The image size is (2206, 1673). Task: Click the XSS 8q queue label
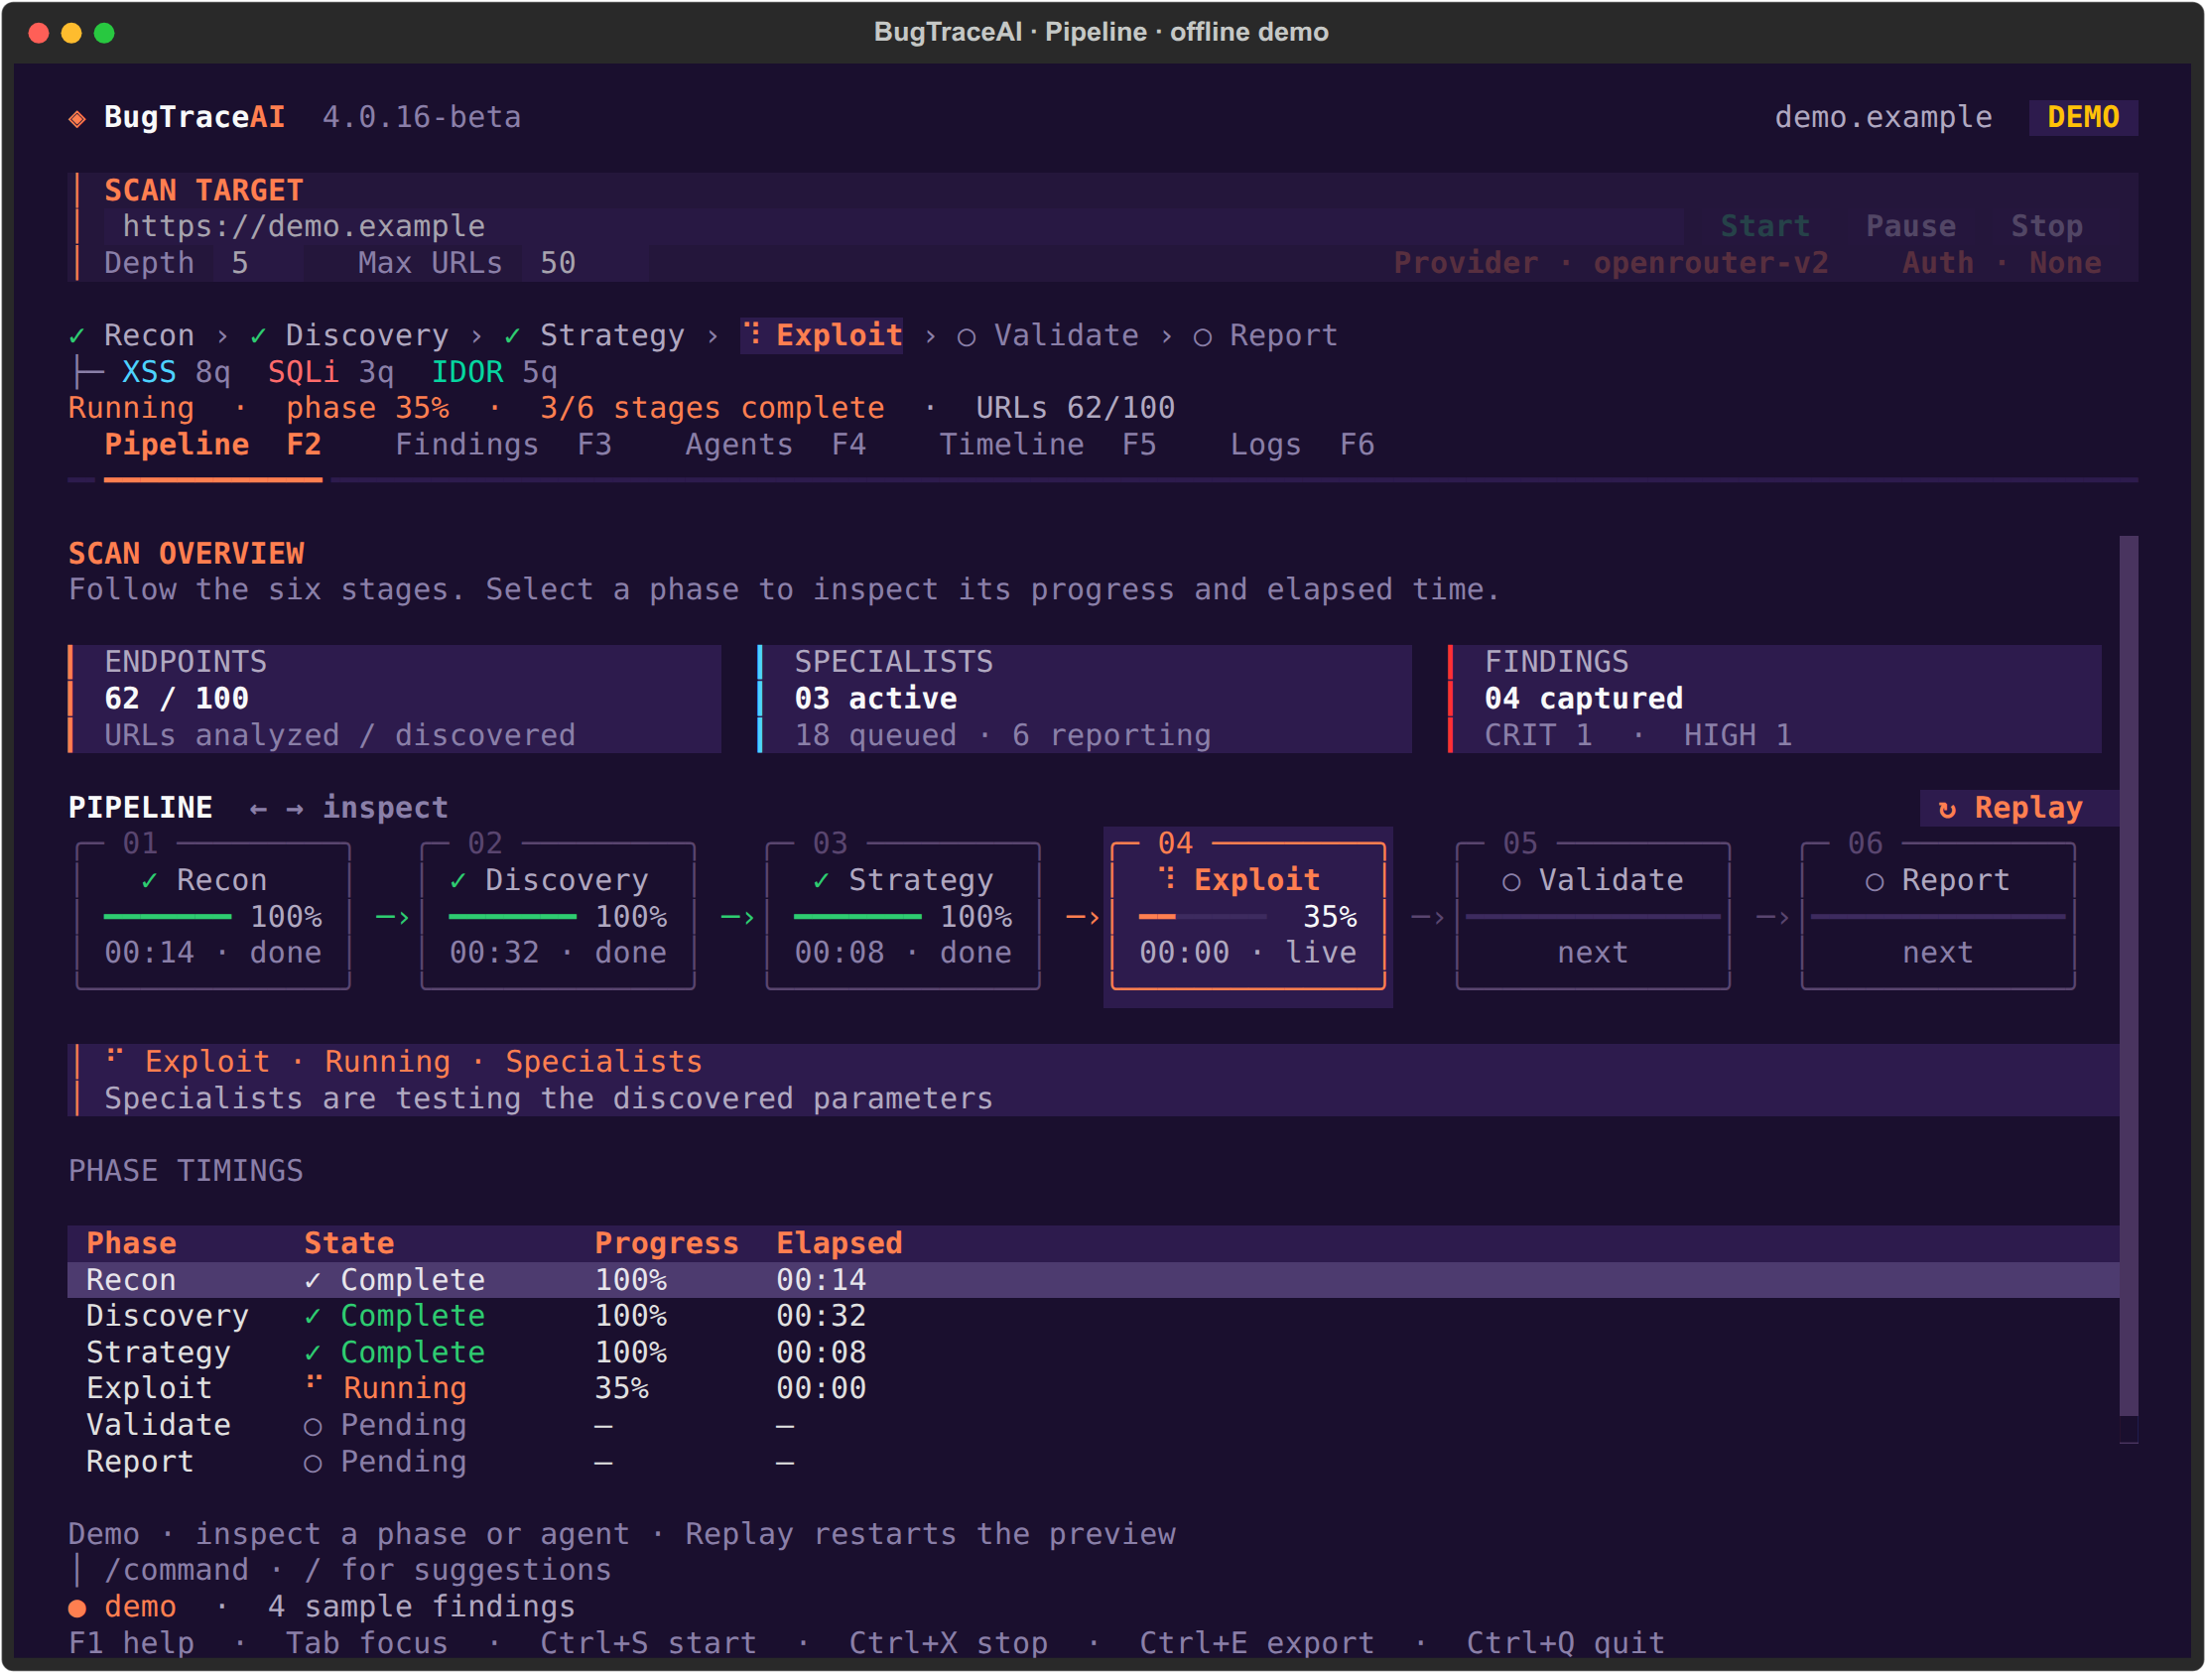[177, 372]
